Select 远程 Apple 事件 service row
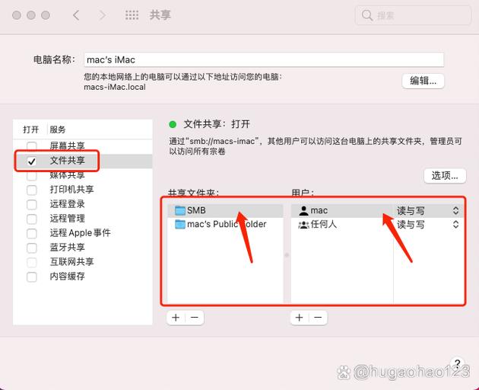Screen dimensions: 479x390 click(83, 233)
